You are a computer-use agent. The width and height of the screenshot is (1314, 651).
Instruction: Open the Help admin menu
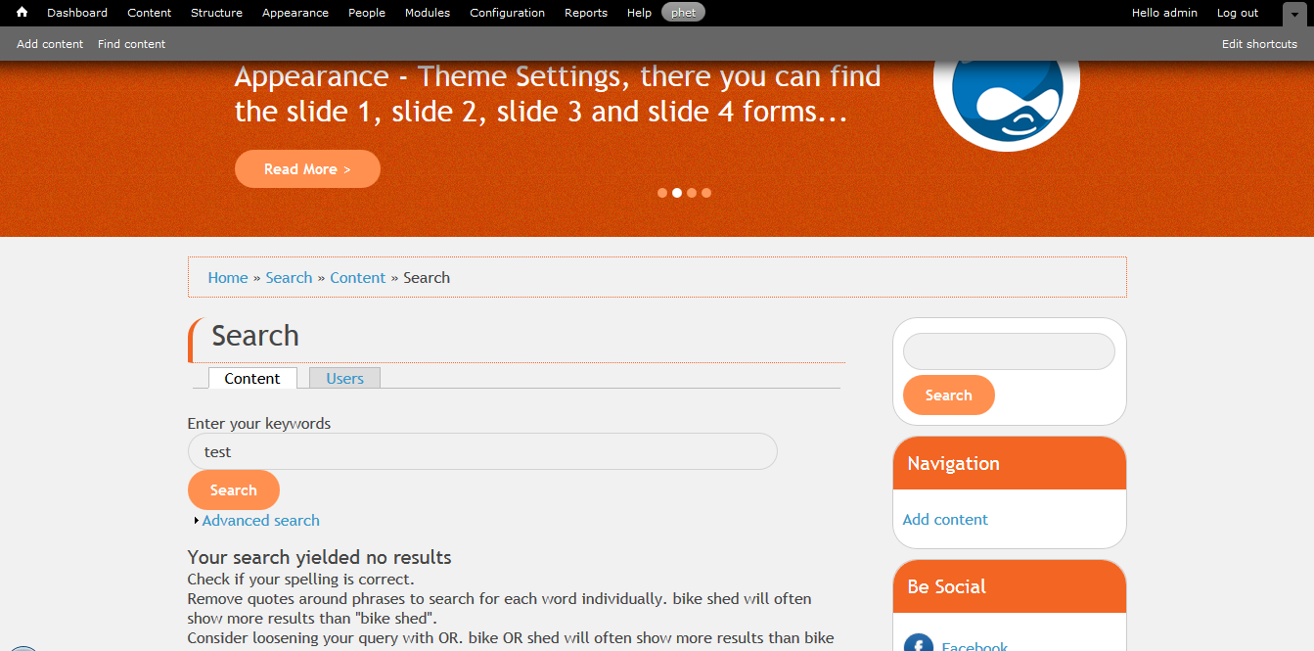pyautogui.click(x=639, y=13)
